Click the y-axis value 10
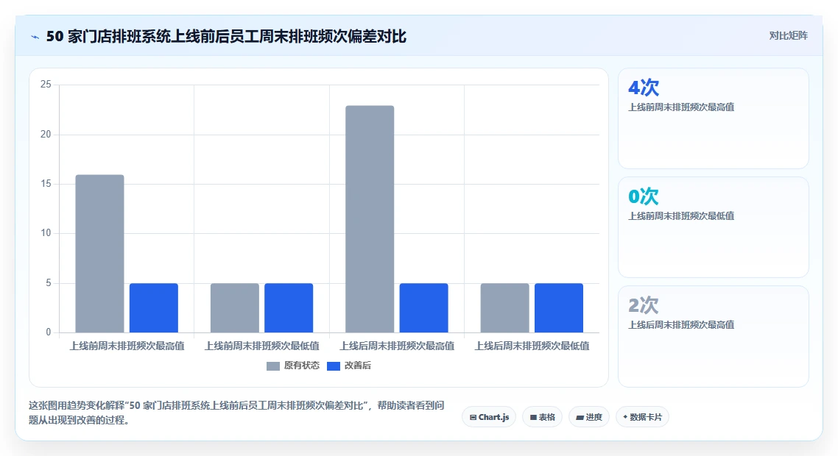The height and width of the screenshot is (456, 838). [x=46, y=233]
